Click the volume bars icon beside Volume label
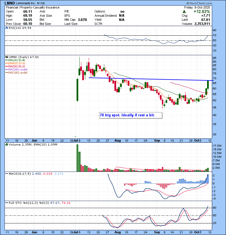Viewport: 226px width, 235px height. click(6, 145)
